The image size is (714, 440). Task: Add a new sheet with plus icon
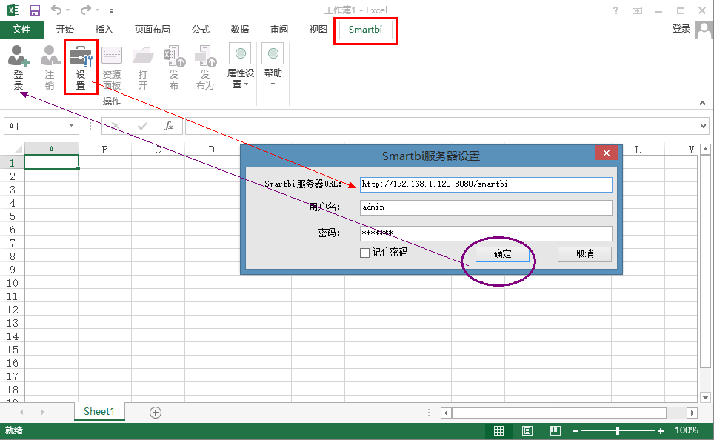(156, 413)
